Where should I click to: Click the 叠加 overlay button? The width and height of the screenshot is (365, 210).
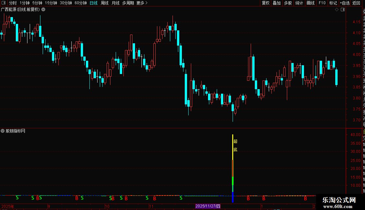pos(276,3)
